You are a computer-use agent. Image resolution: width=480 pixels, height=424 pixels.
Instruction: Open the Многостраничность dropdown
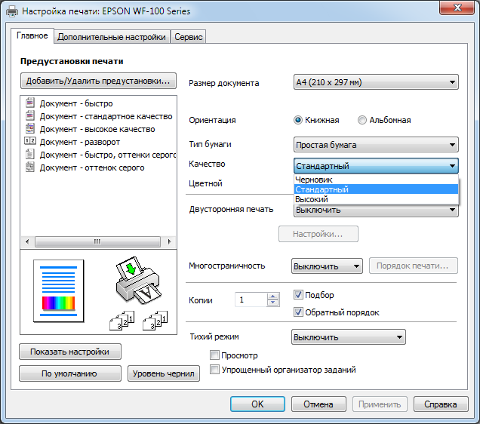(x=327, y=266)
